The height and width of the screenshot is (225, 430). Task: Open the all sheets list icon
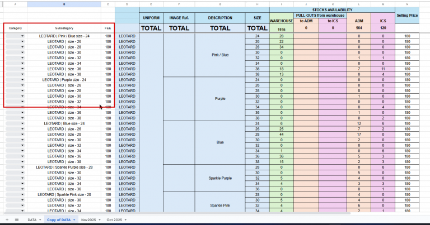coord(17,220)
